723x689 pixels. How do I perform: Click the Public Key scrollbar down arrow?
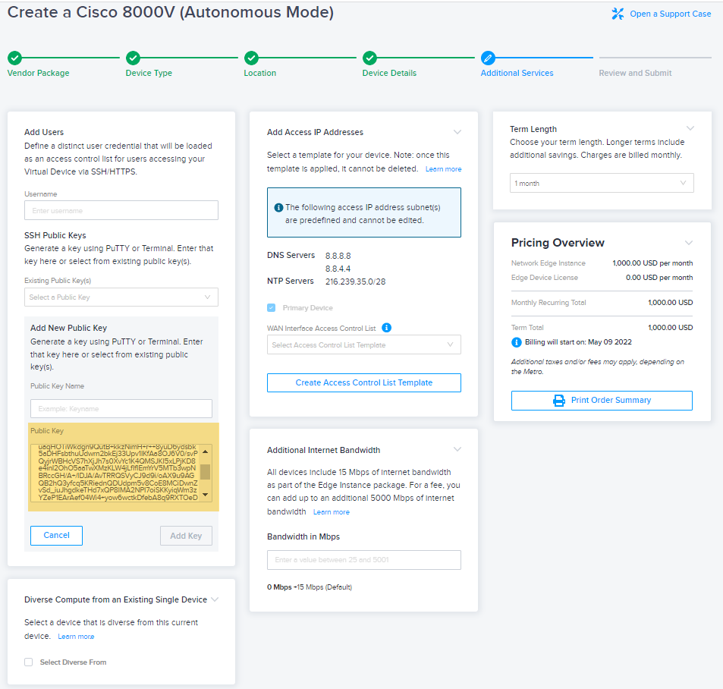pyautogui.click(x=206, y=495)
